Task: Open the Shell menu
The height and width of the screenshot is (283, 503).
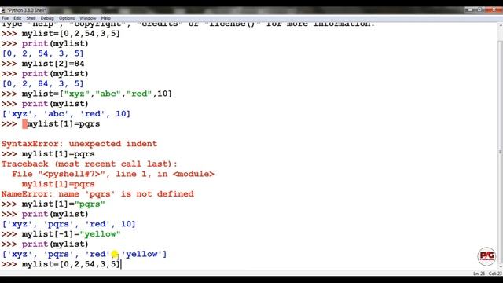Action: tap(31, 18)
